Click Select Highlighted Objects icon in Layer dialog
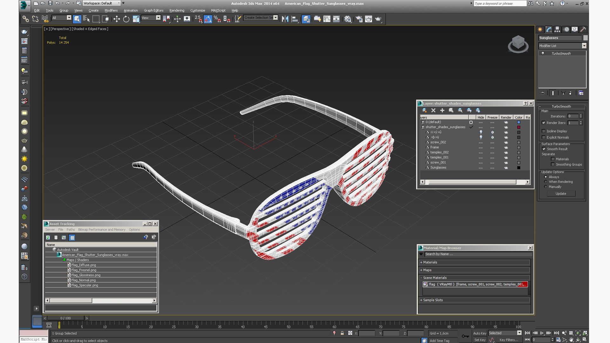 (451, 110)
